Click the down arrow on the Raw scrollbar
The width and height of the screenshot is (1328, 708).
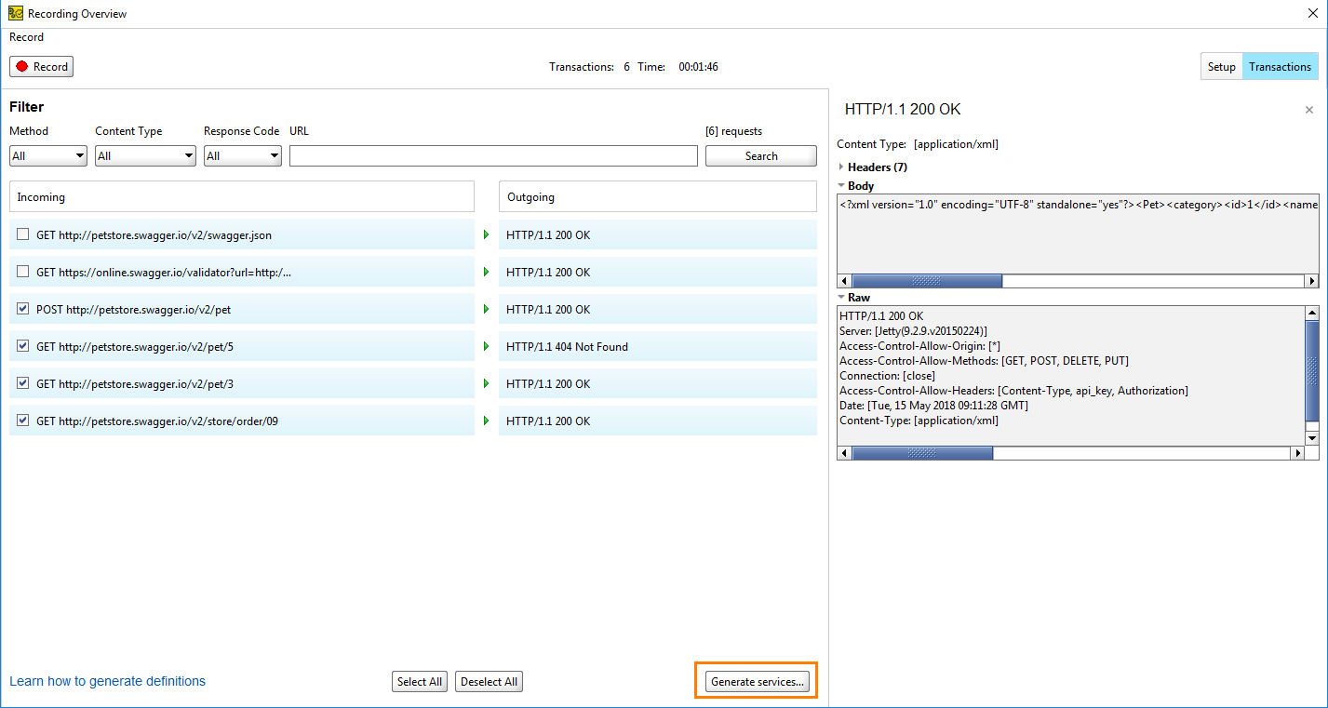pyautogui.click(x=1311, y=436)
